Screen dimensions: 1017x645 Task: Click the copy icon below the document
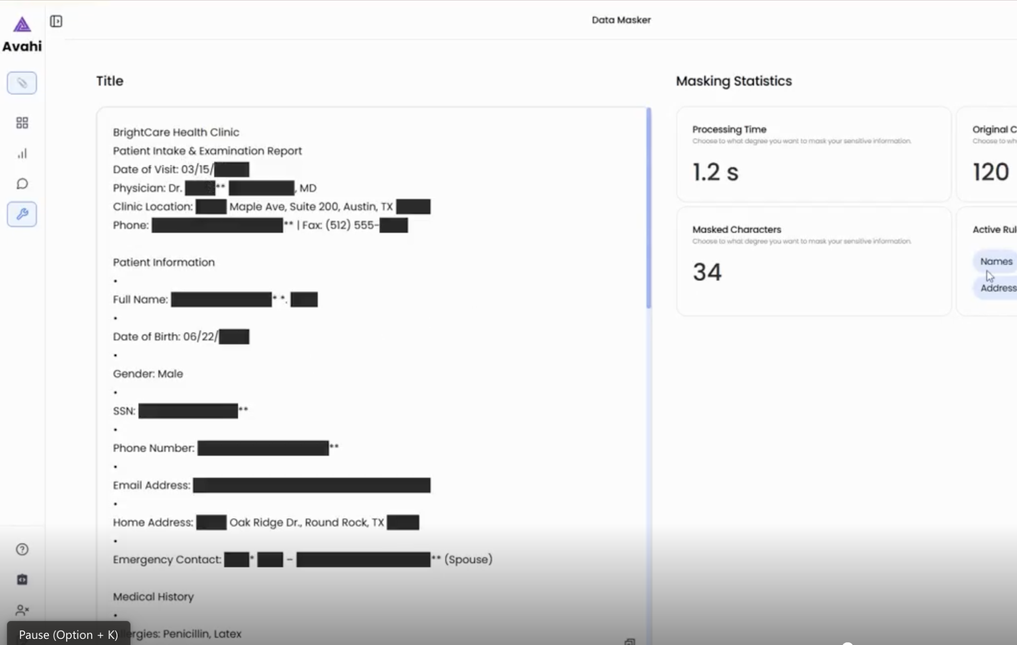click(x=630, y=641)
